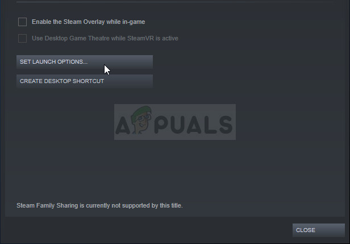The width and height of the screenshot is (350, 244).
Task: Click the word 'SteamVR' in the disabled option
Action: click(140, 38)
